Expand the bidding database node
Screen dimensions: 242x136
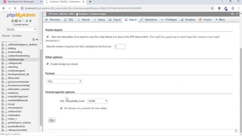click(x=3, y=48)
